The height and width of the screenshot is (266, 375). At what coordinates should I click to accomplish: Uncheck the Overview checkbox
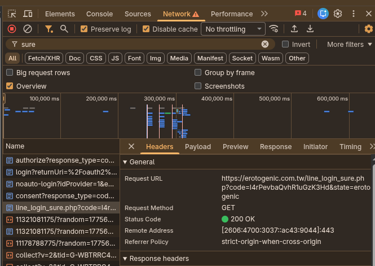tap(10, 86)
